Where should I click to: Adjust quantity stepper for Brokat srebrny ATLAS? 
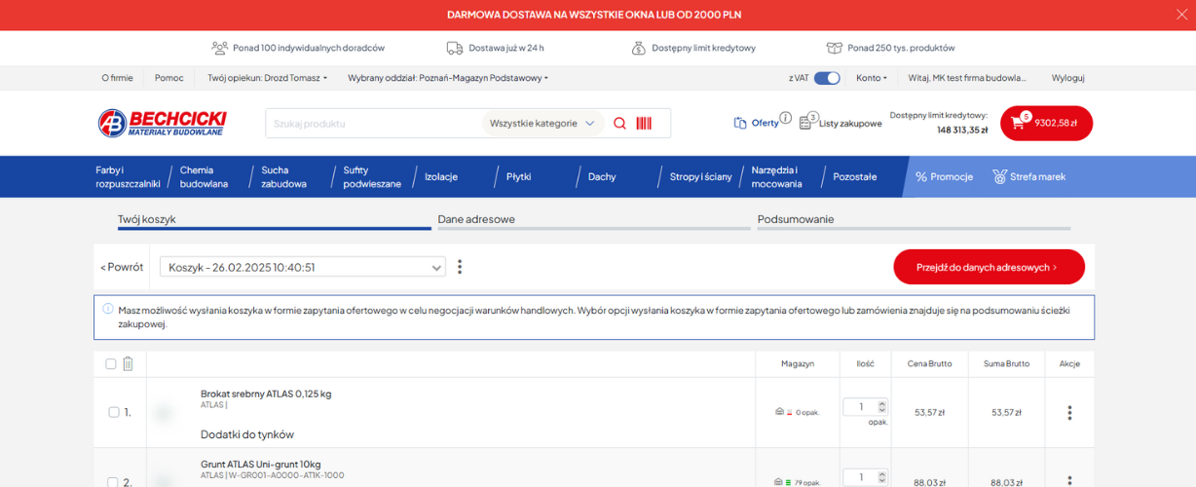[882, 406]
